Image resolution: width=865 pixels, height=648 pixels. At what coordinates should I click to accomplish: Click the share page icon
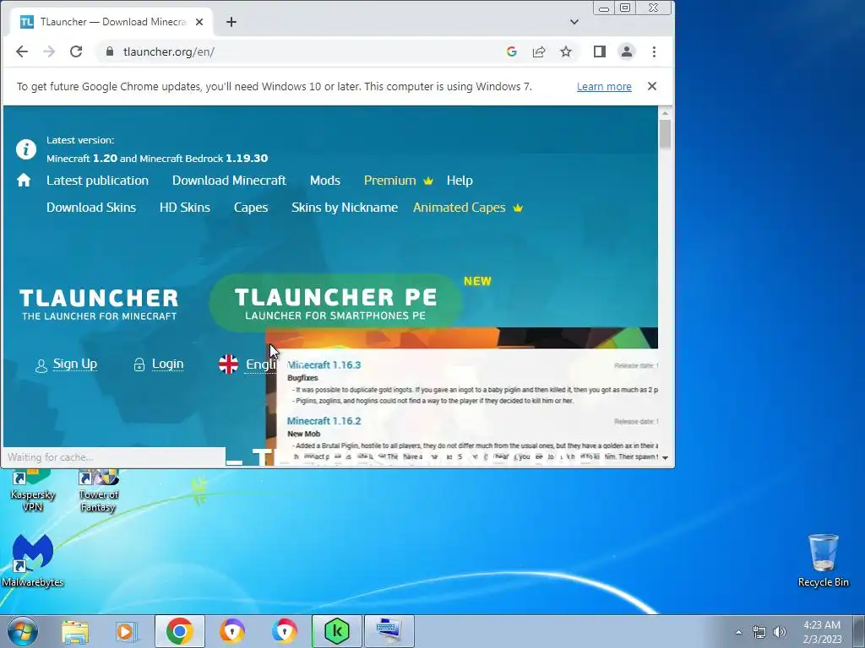click(x=539, y=51)
